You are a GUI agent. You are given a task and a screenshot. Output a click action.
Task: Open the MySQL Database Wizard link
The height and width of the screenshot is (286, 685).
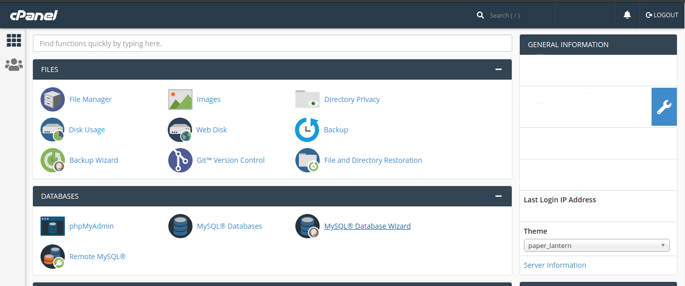[367, 226]
